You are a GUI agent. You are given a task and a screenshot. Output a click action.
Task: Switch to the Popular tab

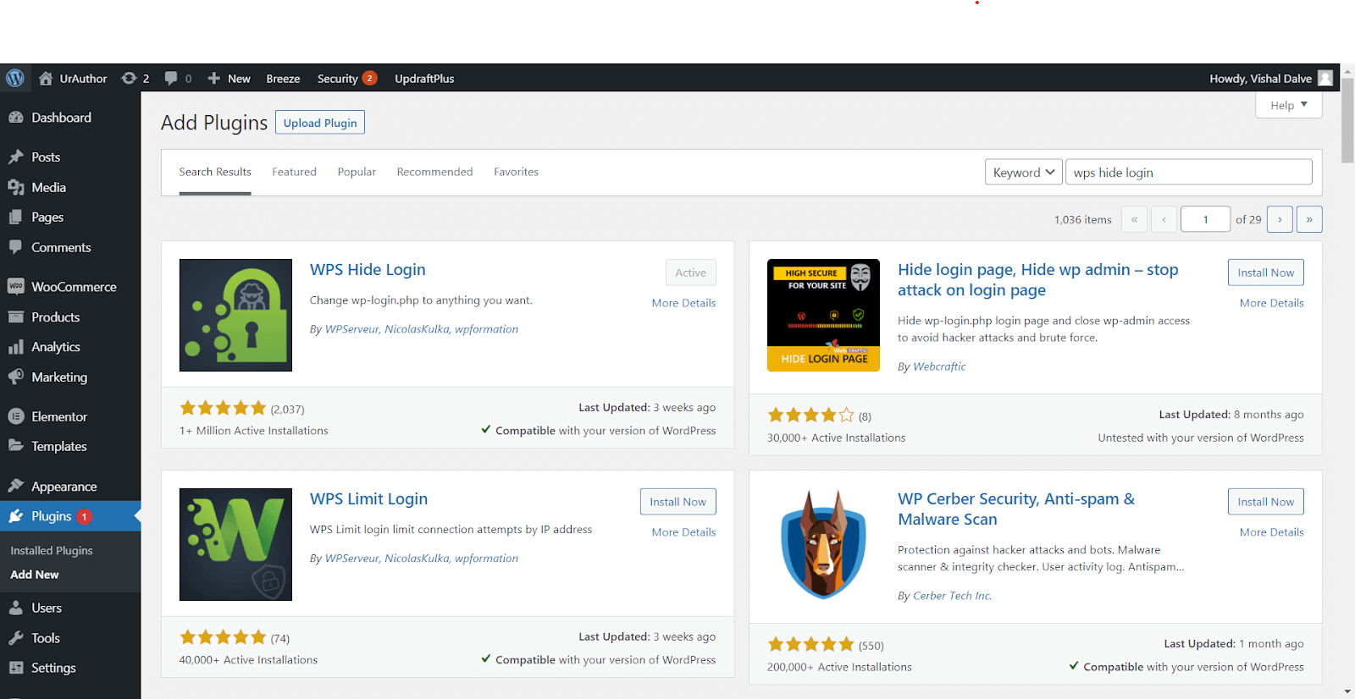coord(357,172)
